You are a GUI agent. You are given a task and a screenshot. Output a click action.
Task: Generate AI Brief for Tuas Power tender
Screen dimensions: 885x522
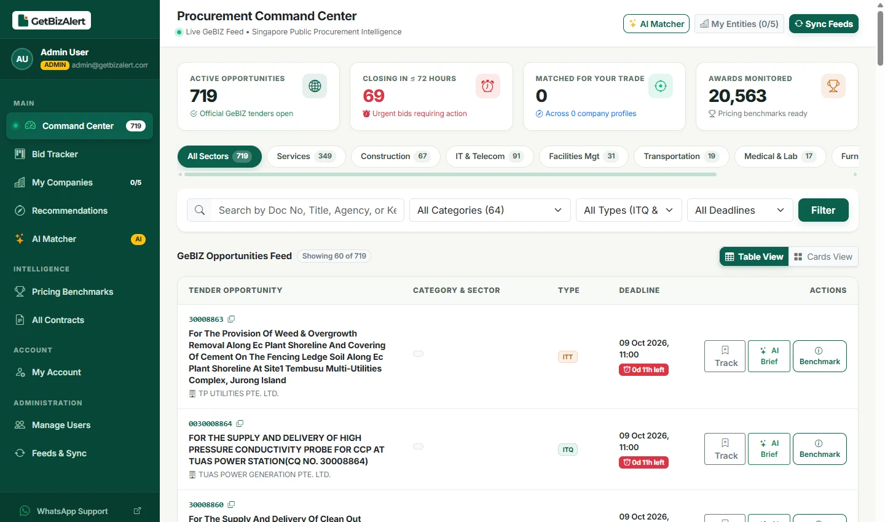pos(769,449)
